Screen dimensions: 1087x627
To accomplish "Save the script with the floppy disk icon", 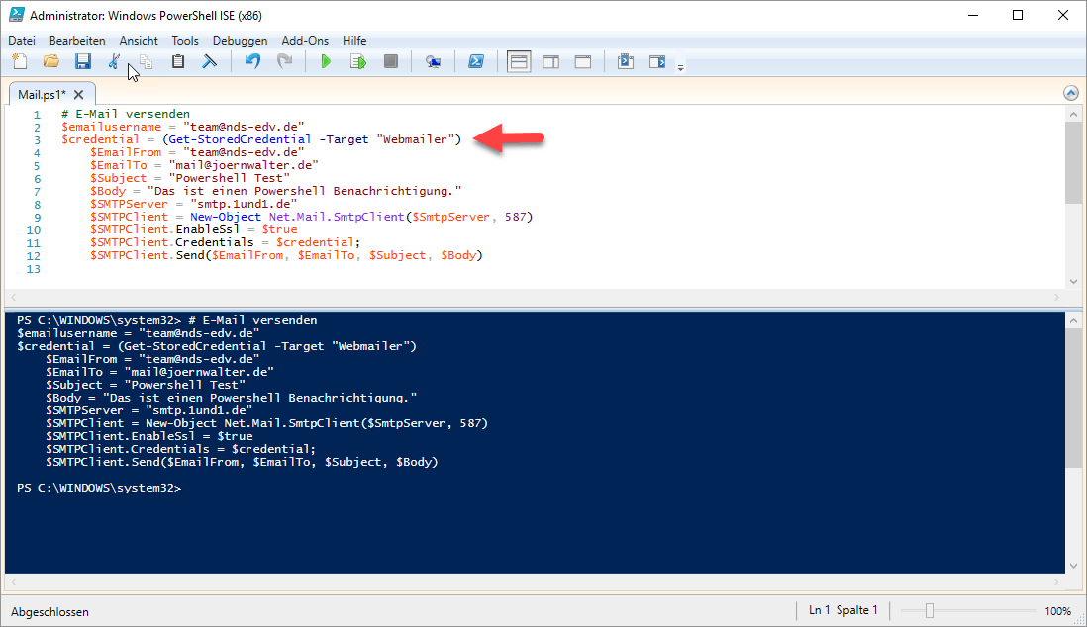I will 83,62.
